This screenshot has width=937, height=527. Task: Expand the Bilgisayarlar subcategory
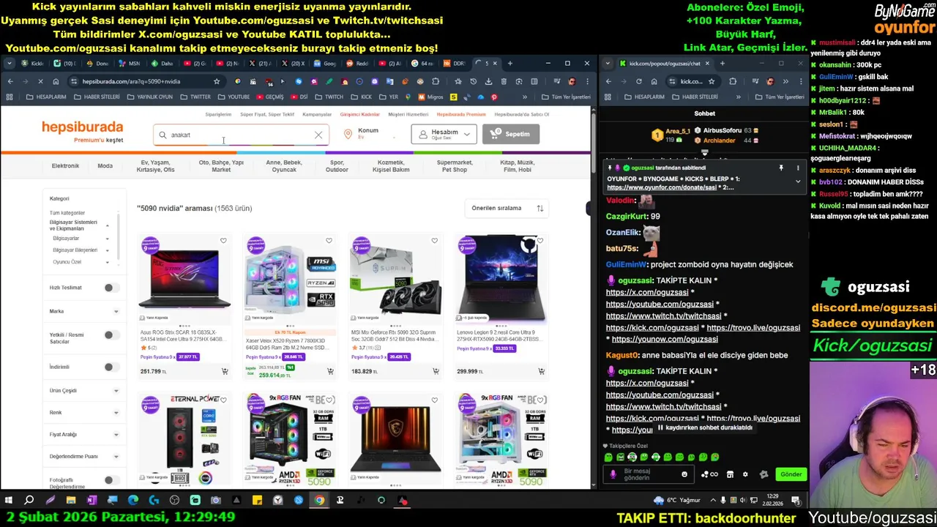[107, 239]
